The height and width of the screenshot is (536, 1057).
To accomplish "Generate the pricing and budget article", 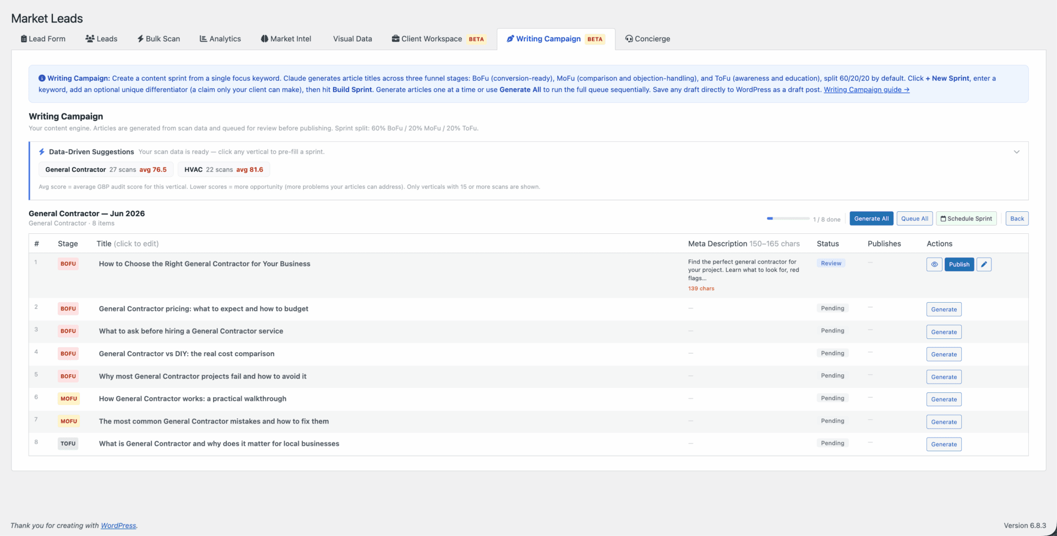I will [x=944, y=309].
